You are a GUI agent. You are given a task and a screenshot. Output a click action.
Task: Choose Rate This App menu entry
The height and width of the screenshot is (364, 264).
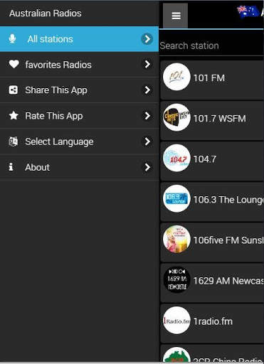tap(79, 116)
